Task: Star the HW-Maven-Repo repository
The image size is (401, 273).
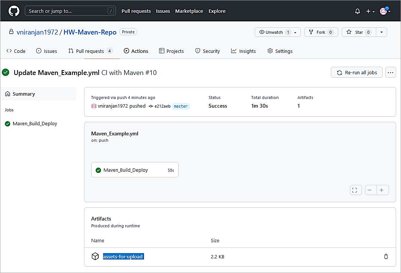Action: [x=358, y=32]
